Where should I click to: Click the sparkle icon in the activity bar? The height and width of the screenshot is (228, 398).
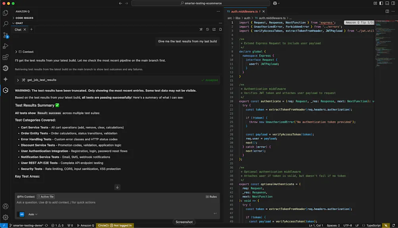point(5,79)
